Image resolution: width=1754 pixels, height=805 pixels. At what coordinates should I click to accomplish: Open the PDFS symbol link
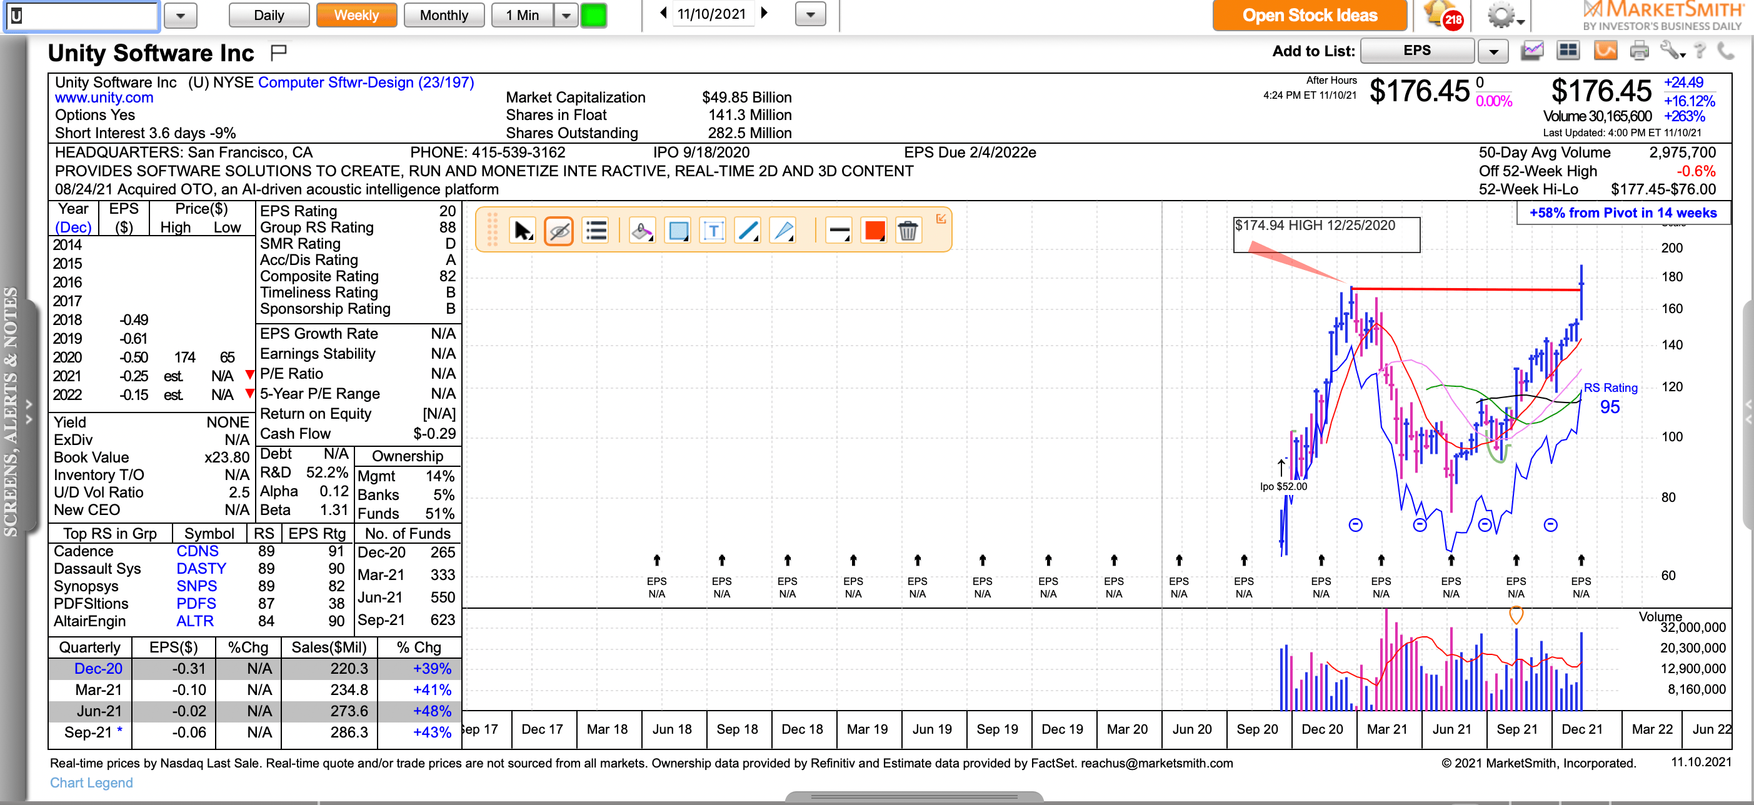click(x=196, y=603)
